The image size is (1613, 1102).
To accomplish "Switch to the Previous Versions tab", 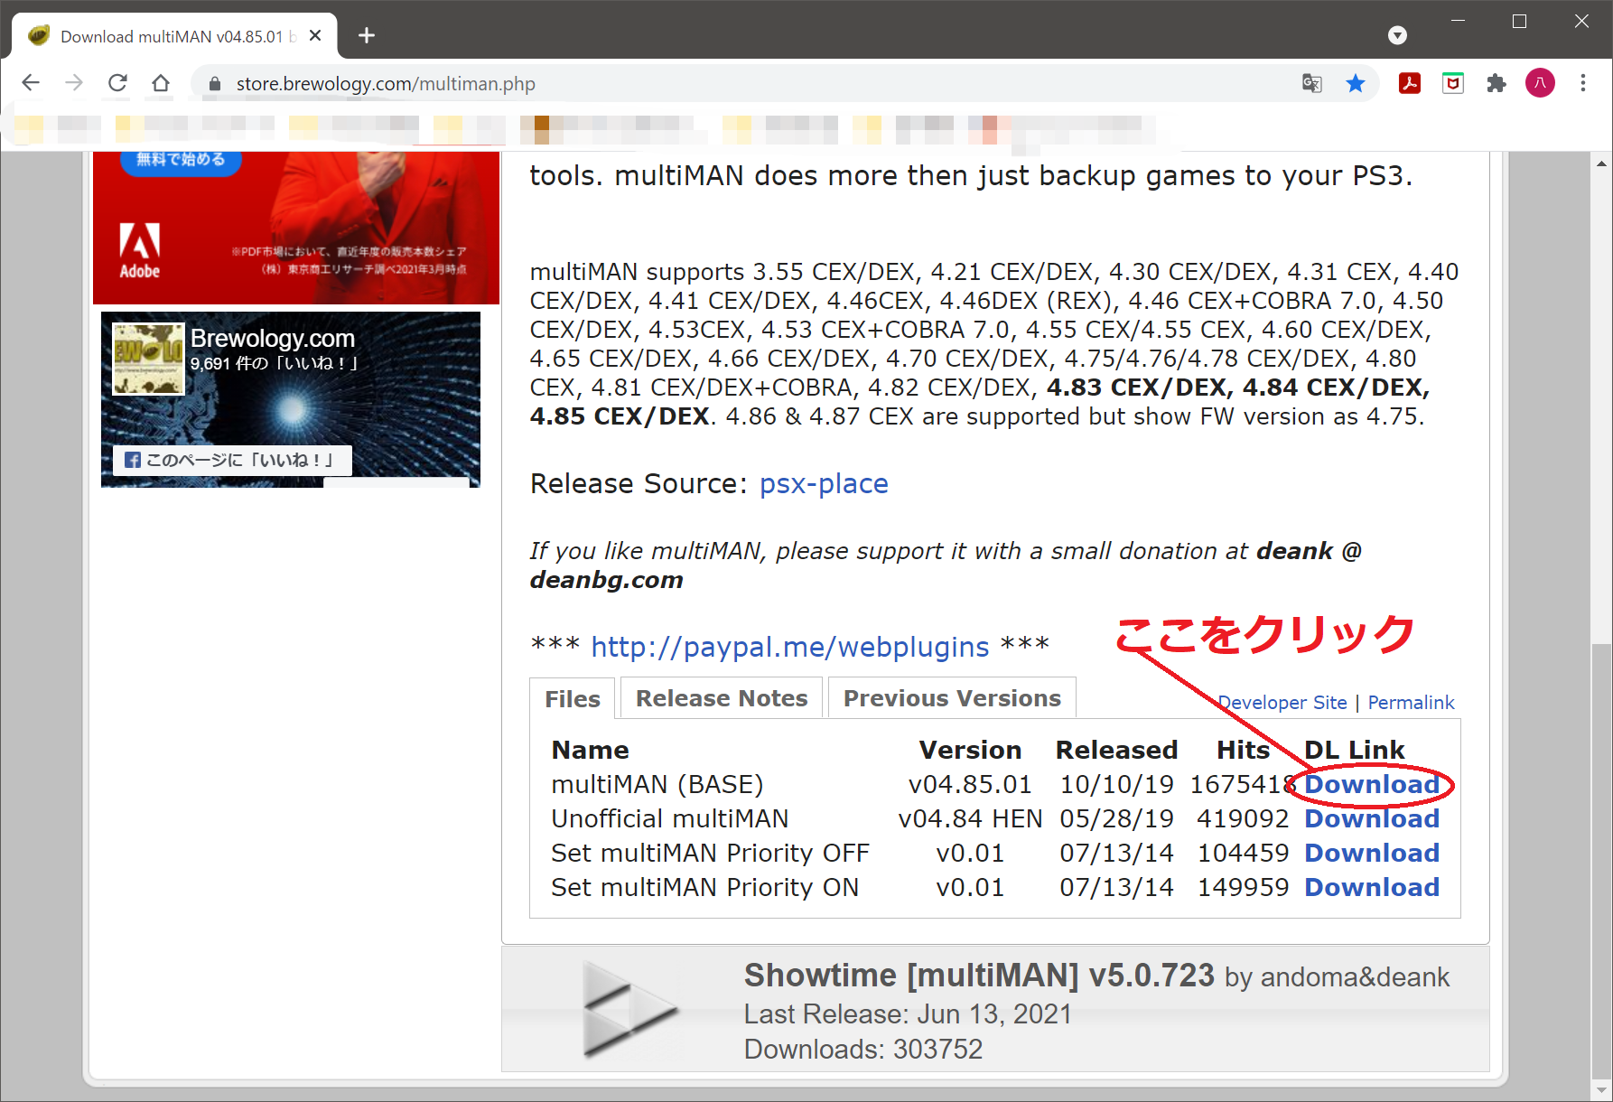I will click(952, 698).
